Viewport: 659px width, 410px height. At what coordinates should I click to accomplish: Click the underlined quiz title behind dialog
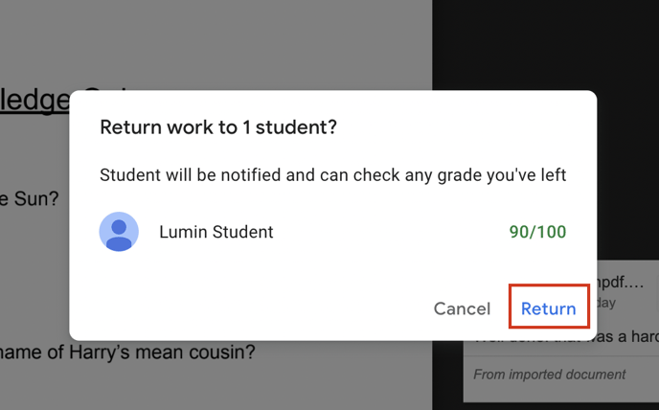(34, 100)
